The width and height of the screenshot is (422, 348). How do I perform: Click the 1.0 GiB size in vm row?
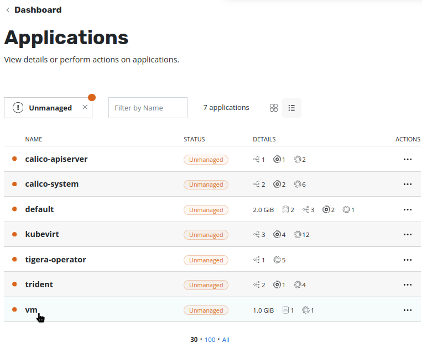tap(263, 310)
